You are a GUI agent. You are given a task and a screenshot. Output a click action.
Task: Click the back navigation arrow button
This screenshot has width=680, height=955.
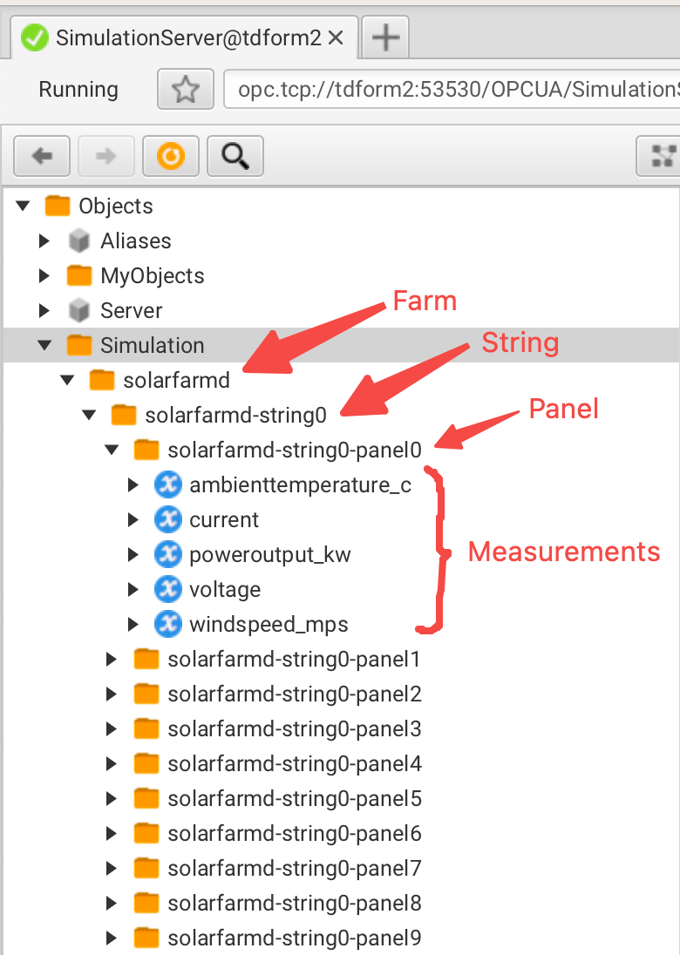(42, 156)
